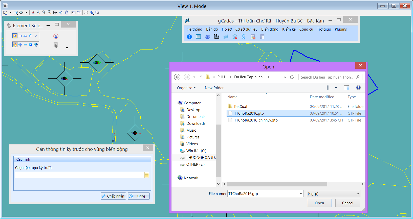413x219 pixels.
Task: Click the Fit View tool
Action: click(55, 12)
